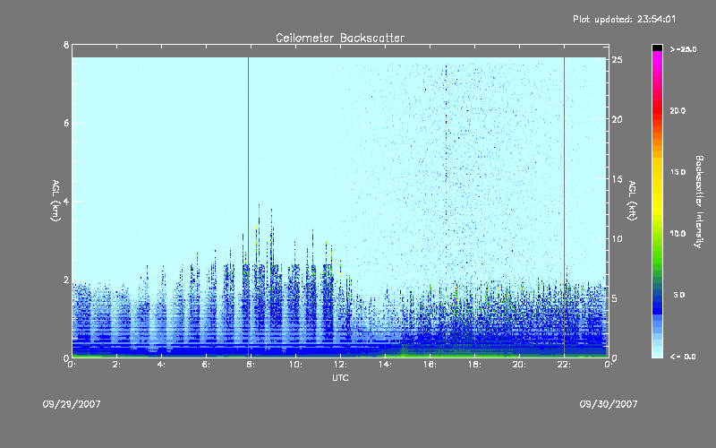Click the 6 km tick on left axis

tap(66, 123)
